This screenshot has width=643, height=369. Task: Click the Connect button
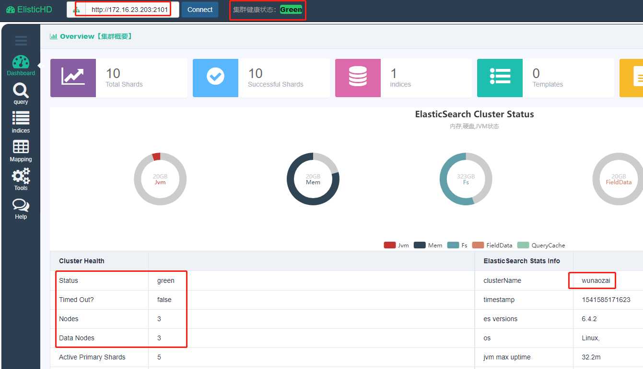point(200,10)
